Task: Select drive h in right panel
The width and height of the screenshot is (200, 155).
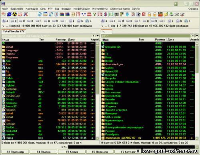Action: (154, 21)
